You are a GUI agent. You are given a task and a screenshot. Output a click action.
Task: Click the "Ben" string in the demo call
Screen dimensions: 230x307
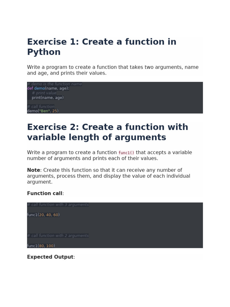click(44, 111)
